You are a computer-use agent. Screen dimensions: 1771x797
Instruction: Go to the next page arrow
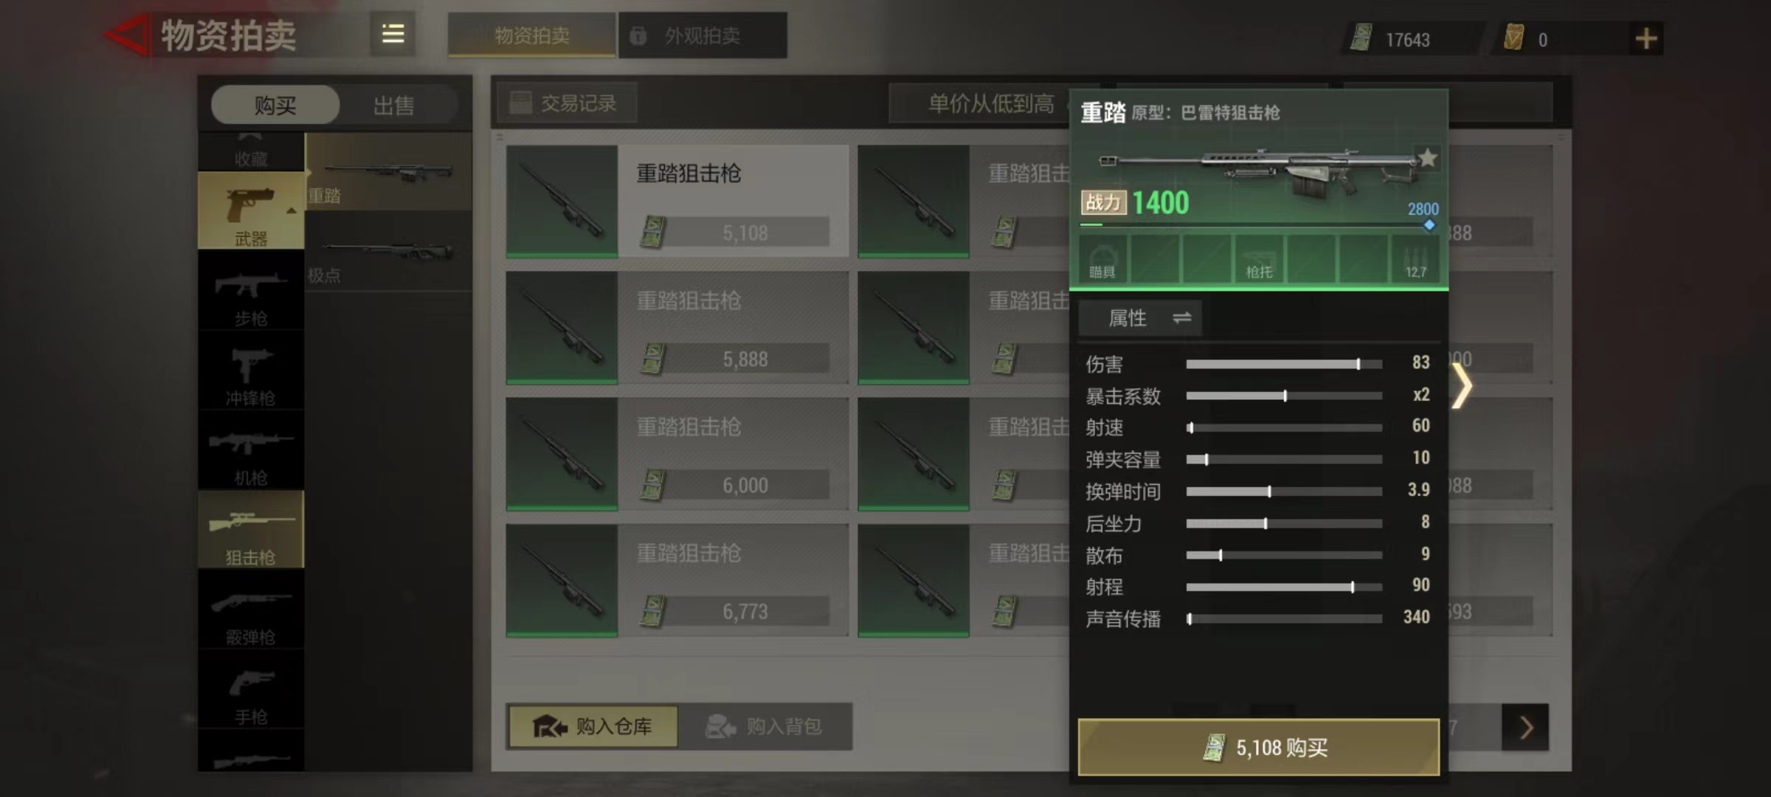(1525, 728)
